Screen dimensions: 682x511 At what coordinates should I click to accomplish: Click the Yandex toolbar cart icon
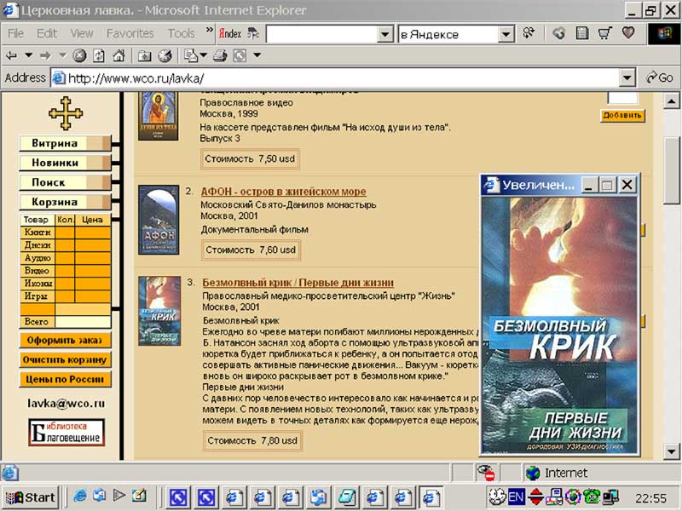(x=605, y=33)
